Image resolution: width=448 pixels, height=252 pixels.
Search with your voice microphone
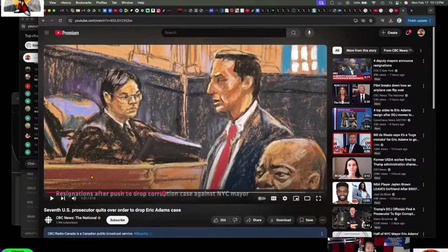[309, 33]
